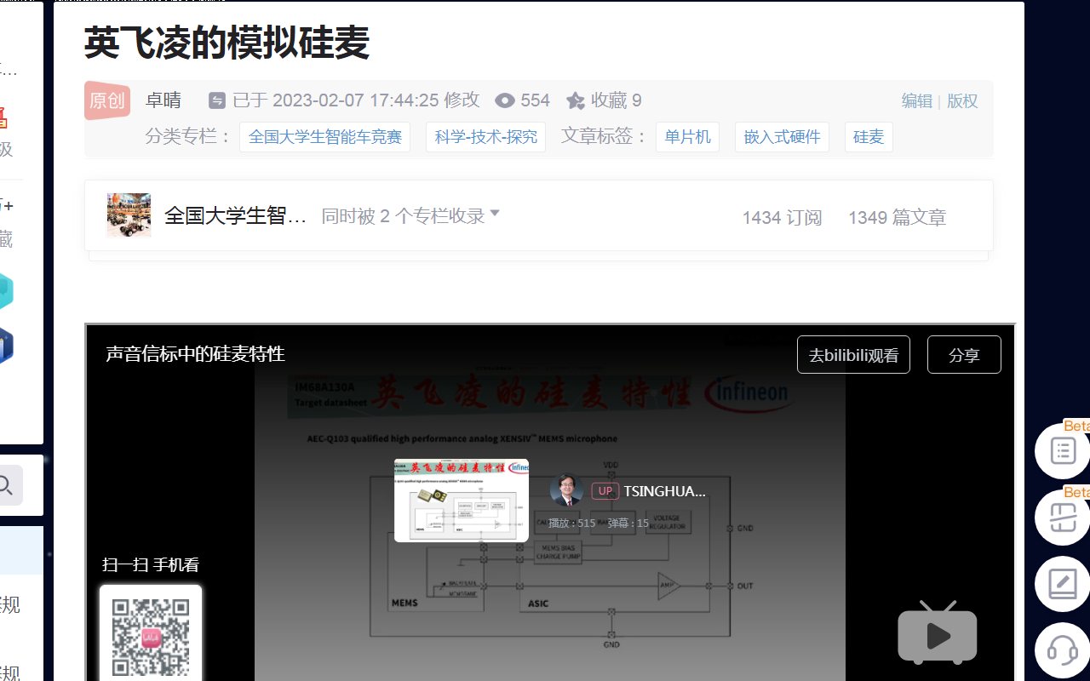Click the video preview thumbnail card

click(x=462, y=501)
